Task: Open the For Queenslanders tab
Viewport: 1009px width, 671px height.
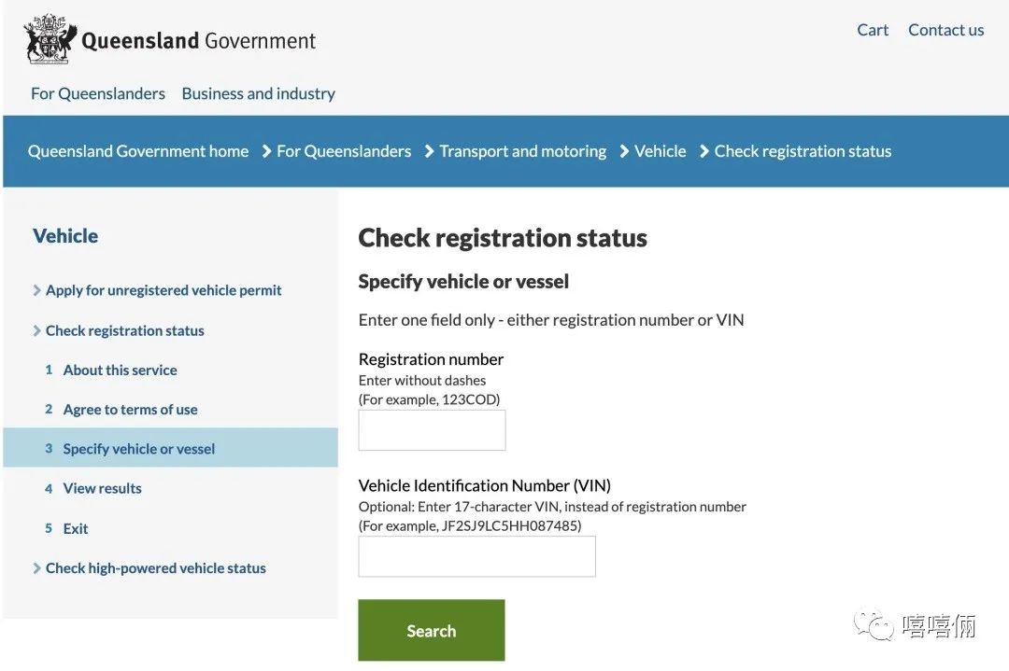Action: (98, 93)
